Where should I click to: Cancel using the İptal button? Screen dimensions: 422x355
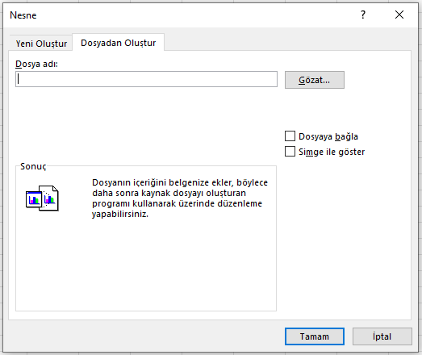382,336
